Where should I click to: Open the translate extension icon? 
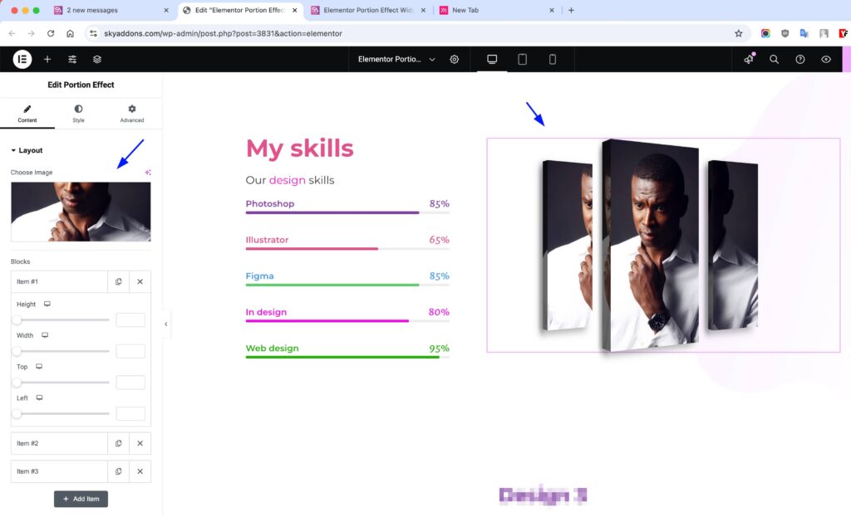(x=804, y=33)
